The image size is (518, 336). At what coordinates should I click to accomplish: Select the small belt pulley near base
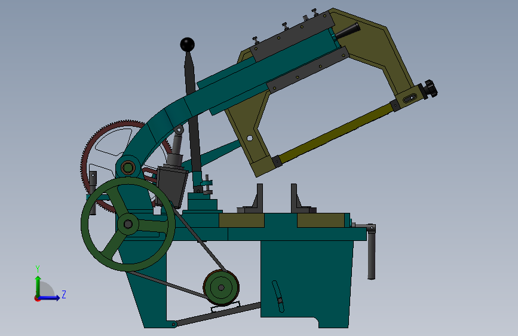[x=221, y=288]
